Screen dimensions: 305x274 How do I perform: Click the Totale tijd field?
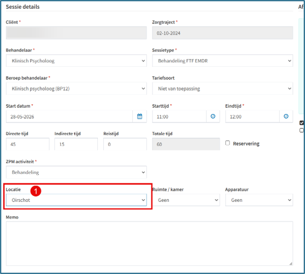[x=186, y=144]
